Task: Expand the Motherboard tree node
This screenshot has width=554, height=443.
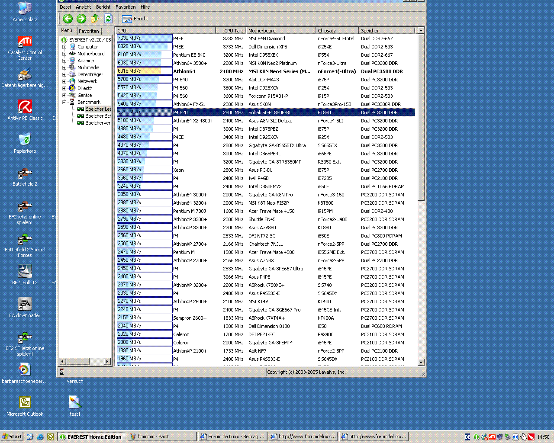Action: [64, 54]
